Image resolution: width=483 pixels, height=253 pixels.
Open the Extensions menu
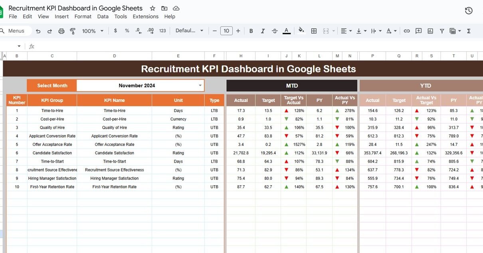coord(146,16)
